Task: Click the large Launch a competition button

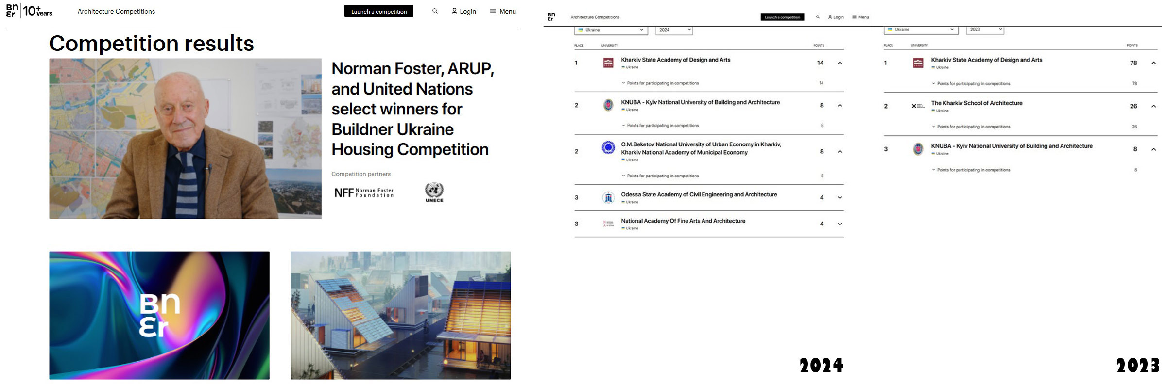Action: [x=379, y=11]
